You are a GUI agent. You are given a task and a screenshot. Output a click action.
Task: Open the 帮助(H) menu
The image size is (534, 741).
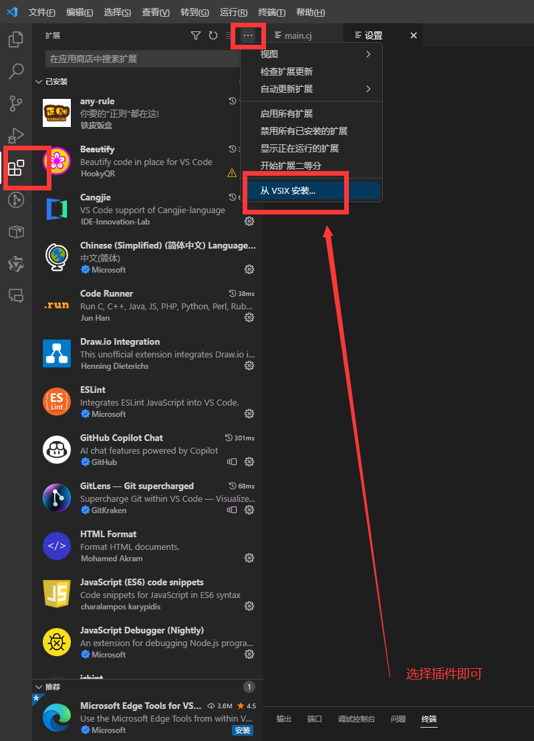click(311, 12)
